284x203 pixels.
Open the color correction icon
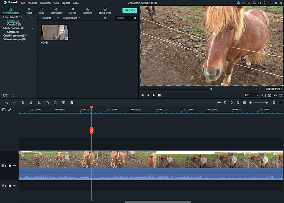click(55, 103)
